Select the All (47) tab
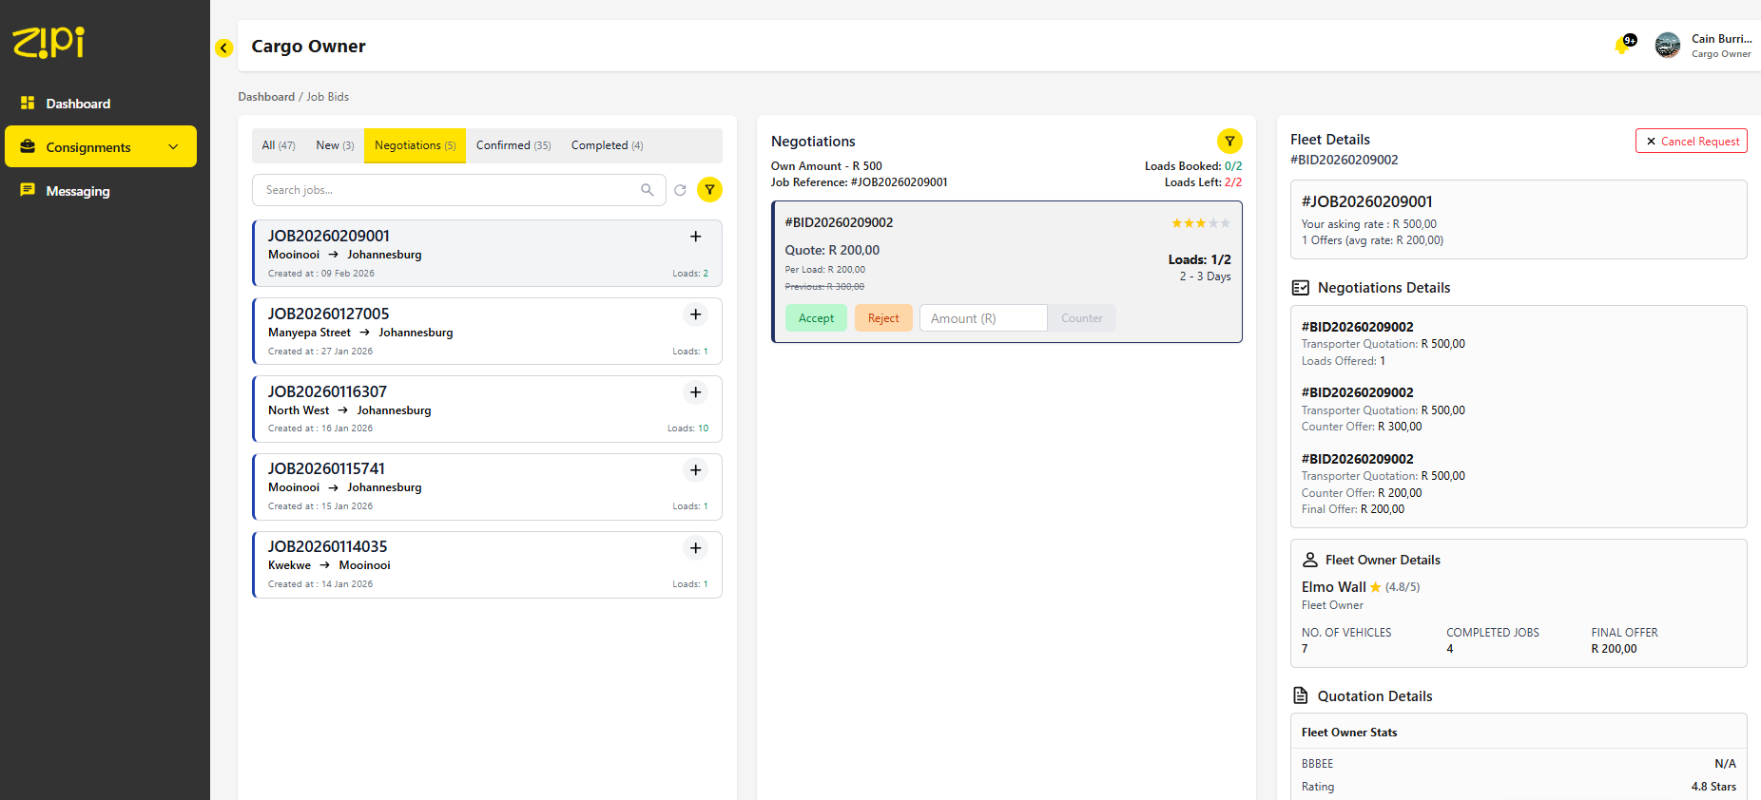 click(279, 145)
